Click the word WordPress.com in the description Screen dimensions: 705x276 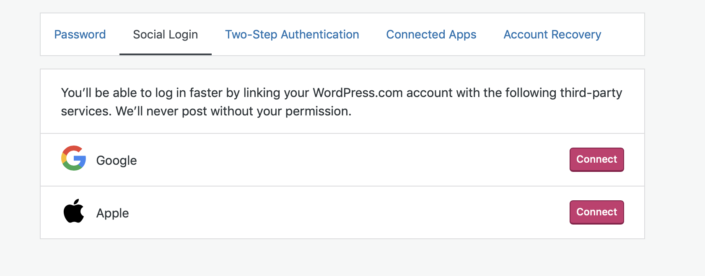tap(358, 92)
